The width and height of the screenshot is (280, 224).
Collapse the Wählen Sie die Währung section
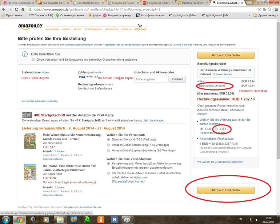pyautogui.click(x=197, y=121)
